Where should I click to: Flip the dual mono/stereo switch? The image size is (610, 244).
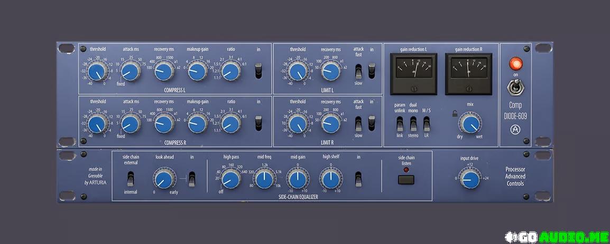tap(413, 124)
